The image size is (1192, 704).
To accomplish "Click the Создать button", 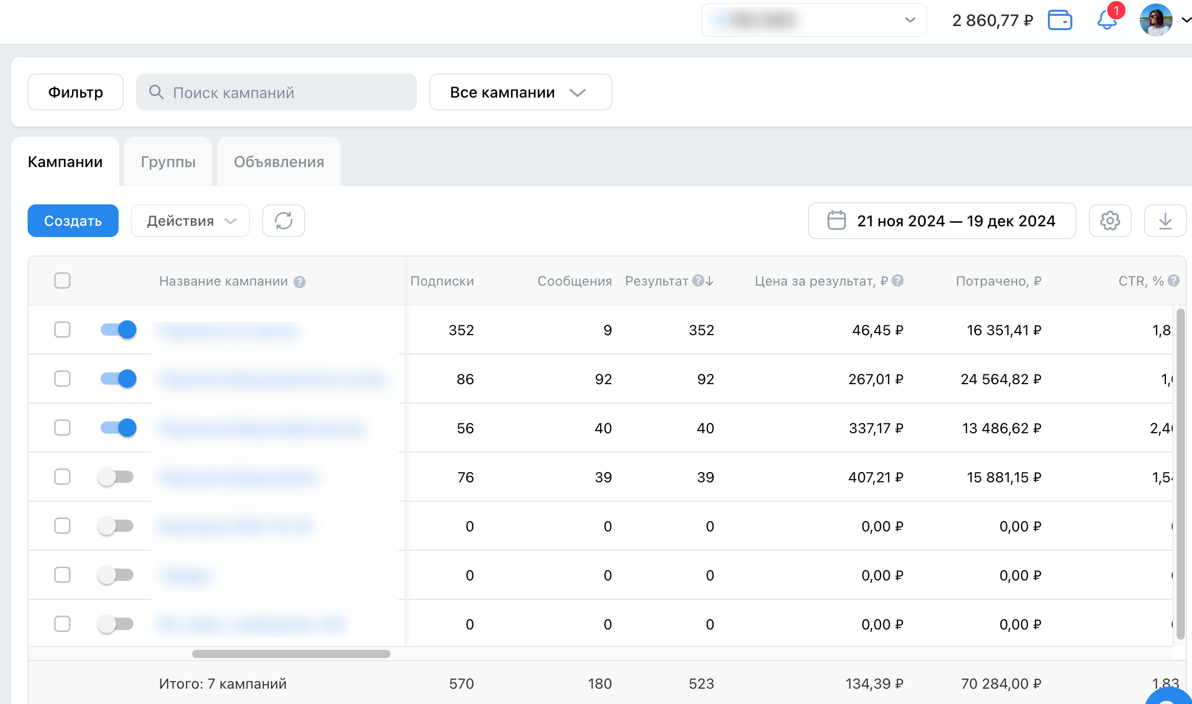I will pos(73,221).
